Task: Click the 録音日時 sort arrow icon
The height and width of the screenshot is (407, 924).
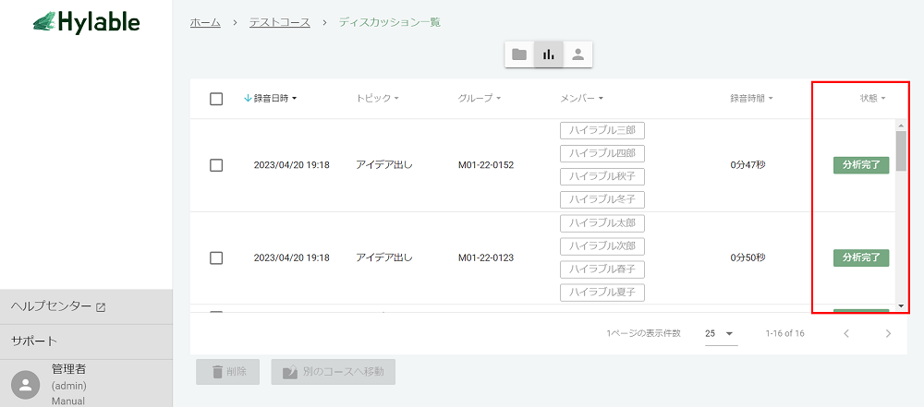Action: click(x=248, y=98)
